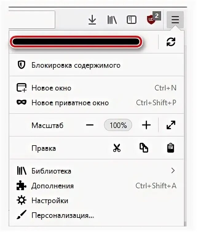This screenshot has height=232, width=198.
Task: Click the Downloads arrow icon in the toolbar
Action: tap(92, 20)
